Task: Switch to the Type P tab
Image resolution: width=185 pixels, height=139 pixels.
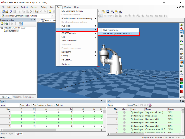Action: pyautogui.click(x=4, y=134)
